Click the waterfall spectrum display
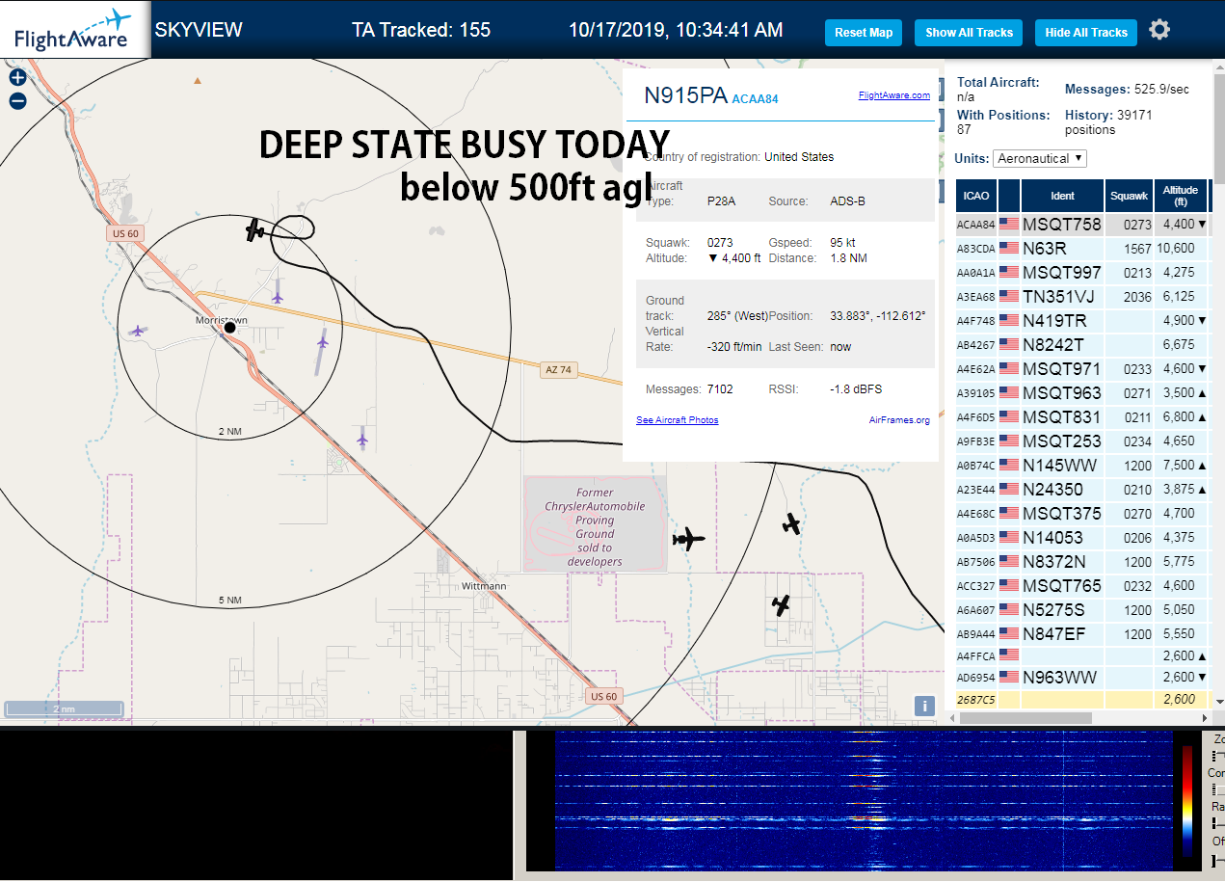Image resolution: width=1225 pixels, height=882 pixels. coord(864,800)
